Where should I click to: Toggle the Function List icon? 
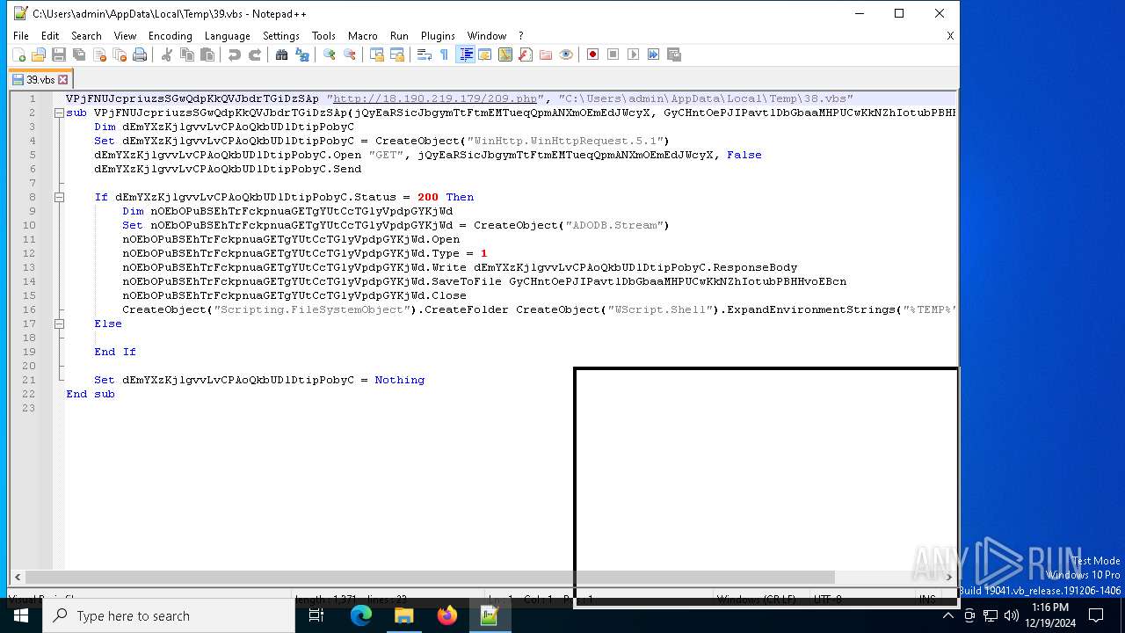[526, 55]
